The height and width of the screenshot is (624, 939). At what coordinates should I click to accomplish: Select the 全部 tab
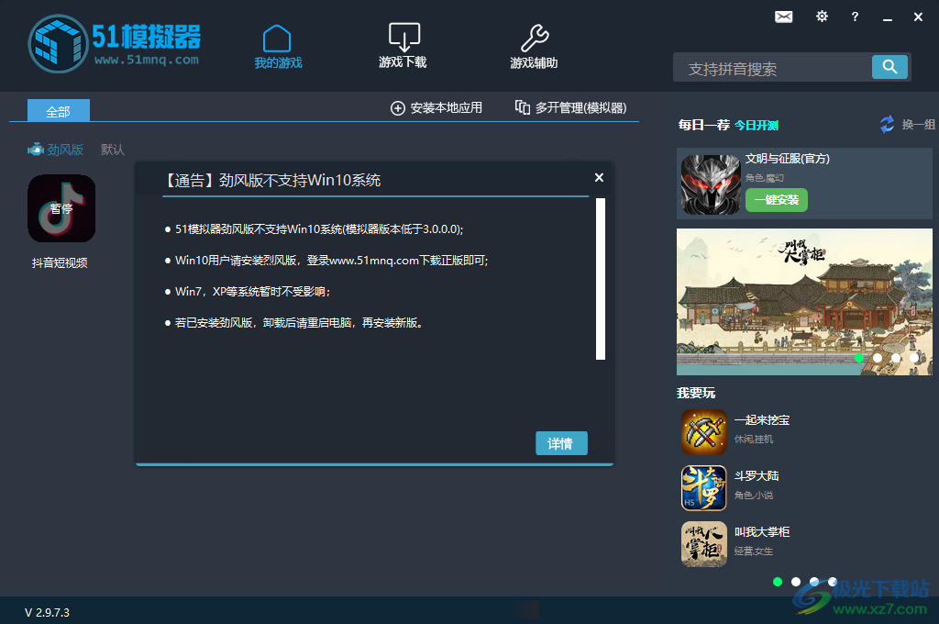tap(59, 111)
